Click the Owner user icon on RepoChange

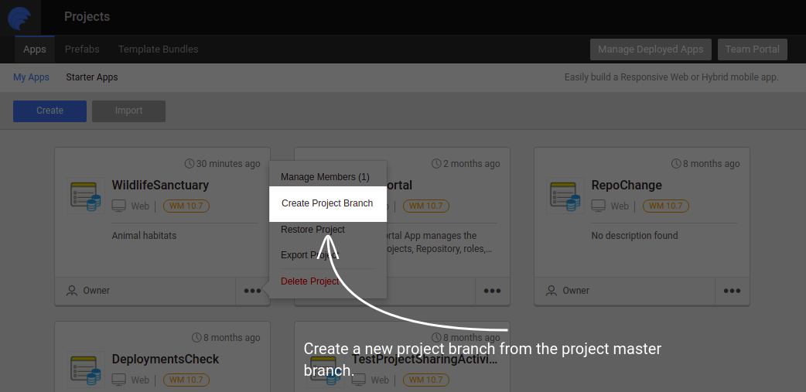[x=552, y=291]
